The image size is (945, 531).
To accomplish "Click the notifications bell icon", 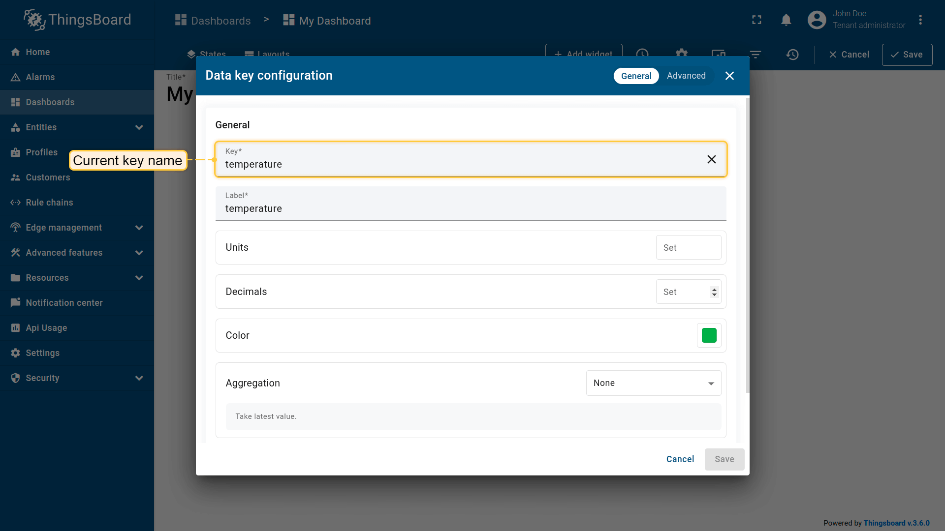I will [x=786, y=20].
